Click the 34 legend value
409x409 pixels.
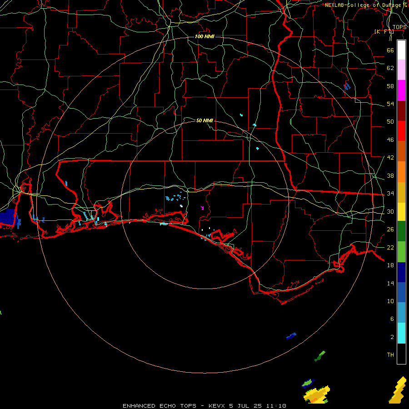[x=390, y=193]
